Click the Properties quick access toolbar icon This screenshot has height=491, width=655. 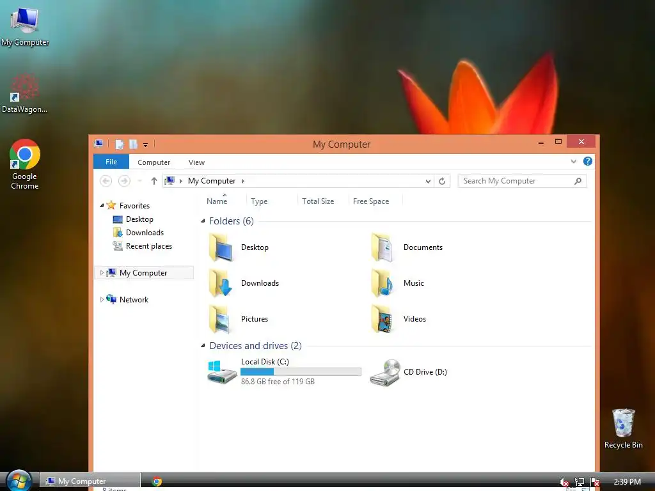[x=120, y=144]
